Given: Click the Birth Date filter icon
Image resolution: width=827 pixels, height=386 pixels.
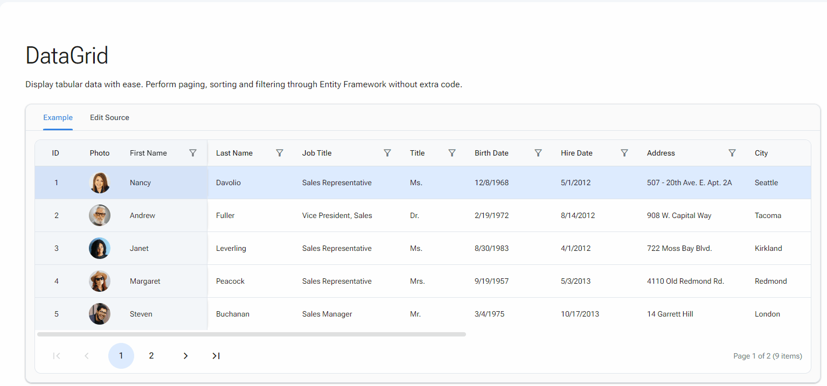Looking at the screenshot, I should pos(538,153).
